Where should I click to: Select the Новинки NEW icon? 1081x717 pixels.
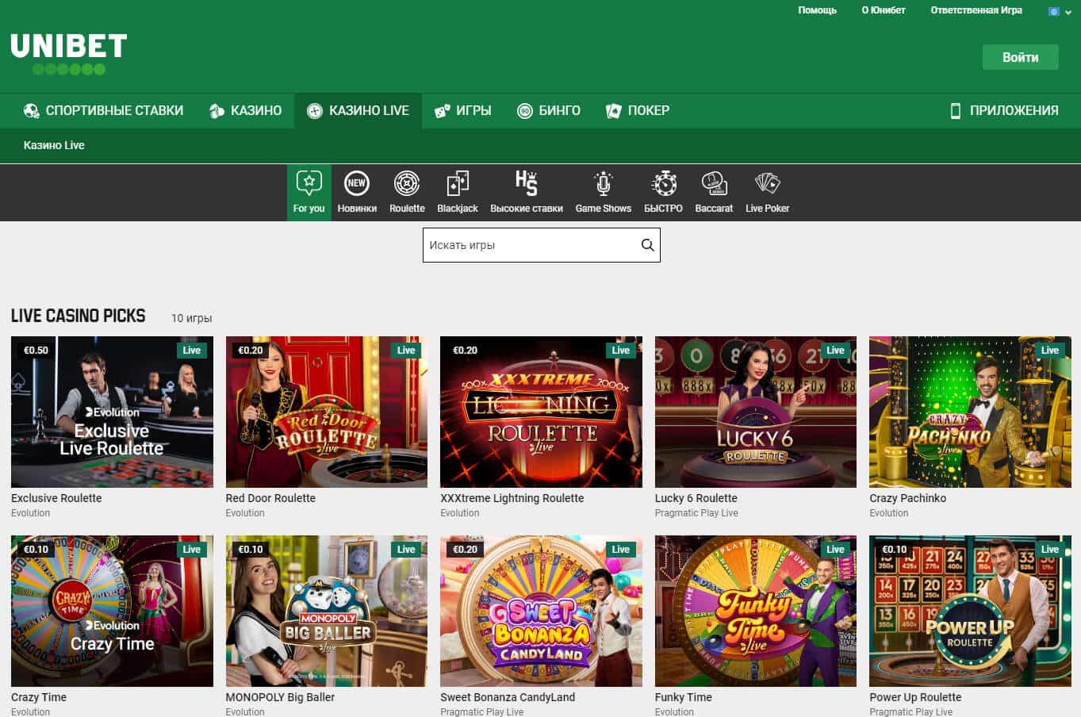tap(357, 184)
